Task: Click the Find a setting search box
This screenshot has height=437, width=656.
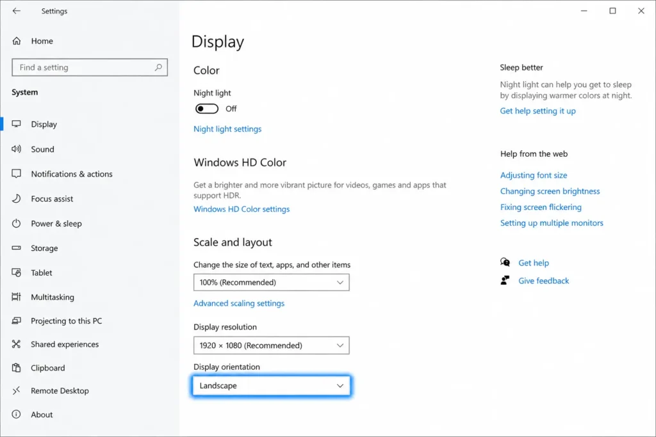Action: [x=90, y=67]
